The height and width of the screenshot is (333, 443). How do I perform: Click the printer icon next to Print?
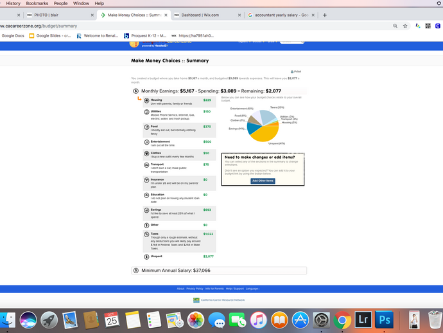pyautogui.click(x=292, y=71)
